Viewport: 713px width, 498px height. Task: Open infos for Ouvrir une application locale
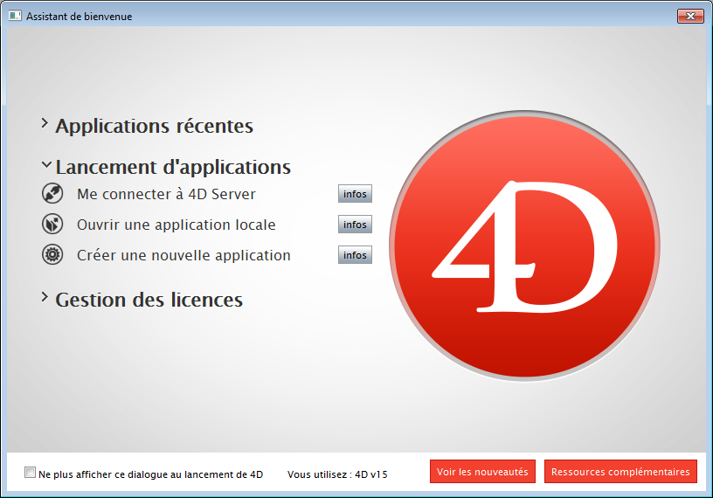355,225
